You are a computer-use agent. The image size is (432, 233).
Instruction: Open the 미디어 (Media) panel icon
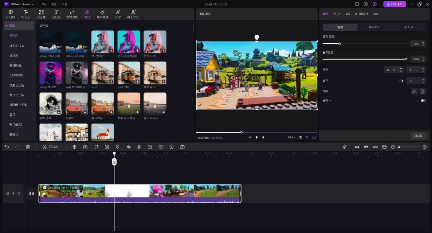(x=10, y=13)
